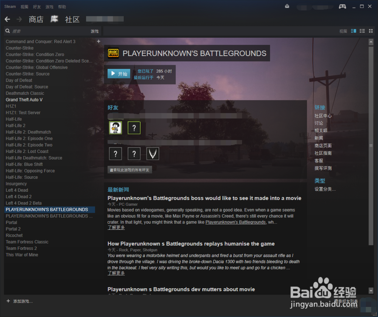Open 客服 link

pyautogui.click(x=319, y=160)
